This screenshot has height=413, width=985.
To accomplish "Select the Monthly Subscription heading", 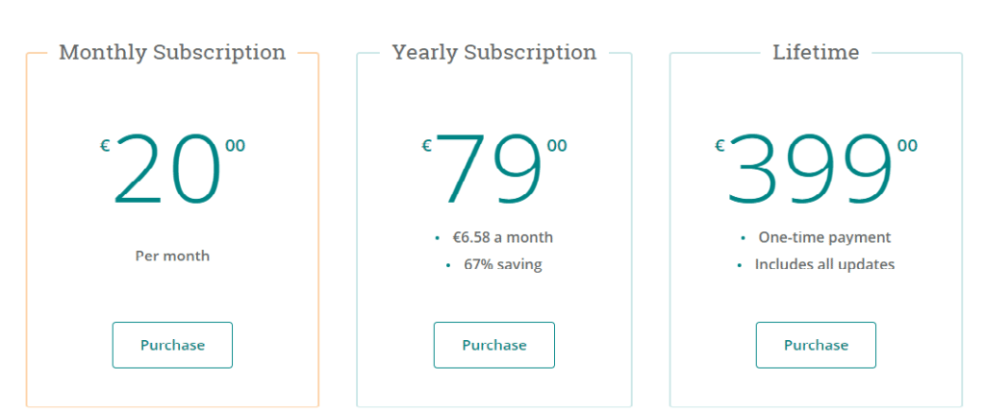I will point(172,52).
